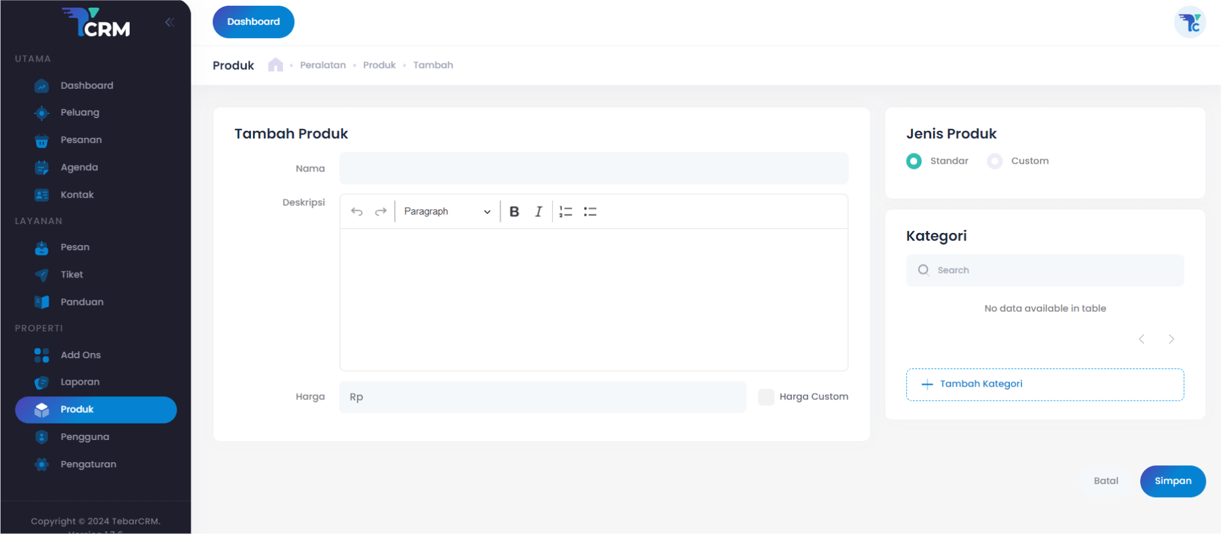
Task: Click the undo arrow in description editor
Action: pos(357,211)
